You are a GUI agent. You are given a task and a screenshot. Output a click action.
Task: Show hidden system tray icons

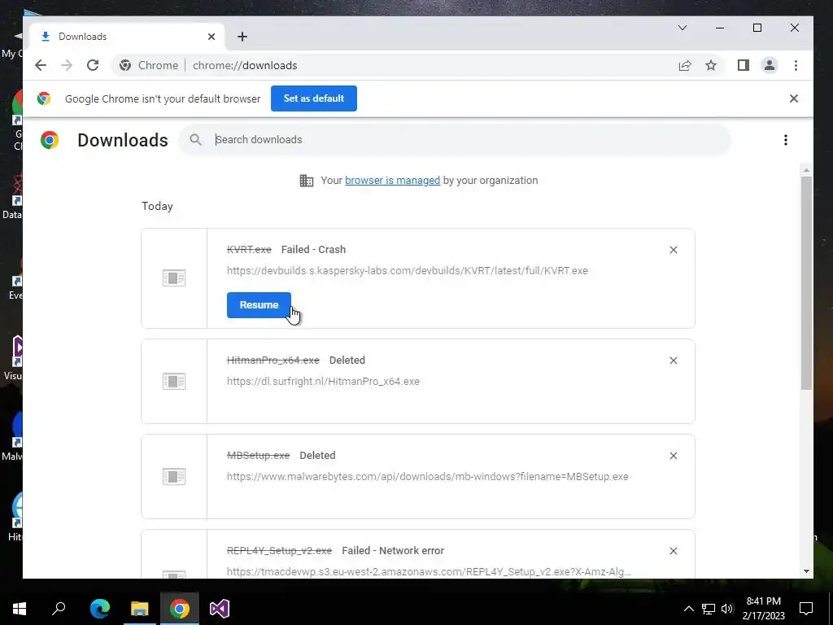click(x=688, y=609)
